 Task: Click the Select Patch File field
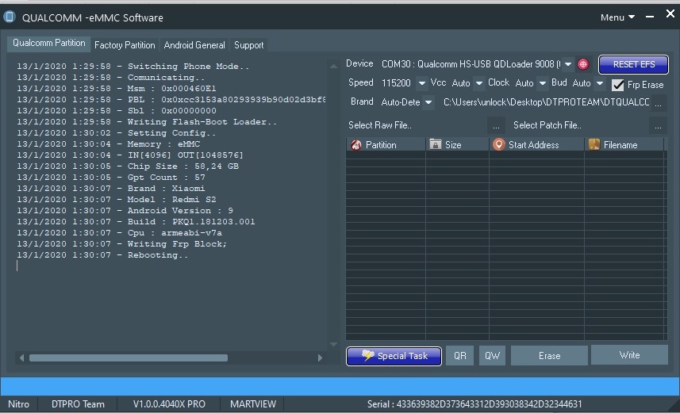580,125
